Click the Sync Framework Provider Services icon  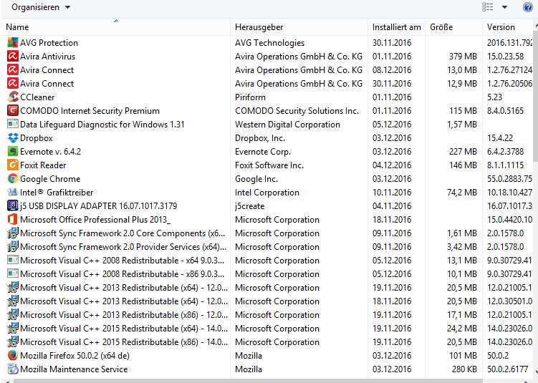coord(13,246)
